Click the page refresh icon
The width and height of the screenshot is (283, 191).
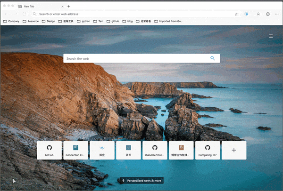coord(25,14)
